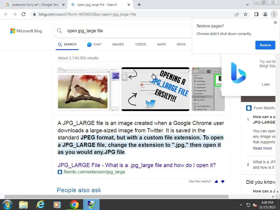This screenshot has height=210, width=280.
Task: Click the search magnifier icon in Bing box
Action: click(x=59, y=31)
